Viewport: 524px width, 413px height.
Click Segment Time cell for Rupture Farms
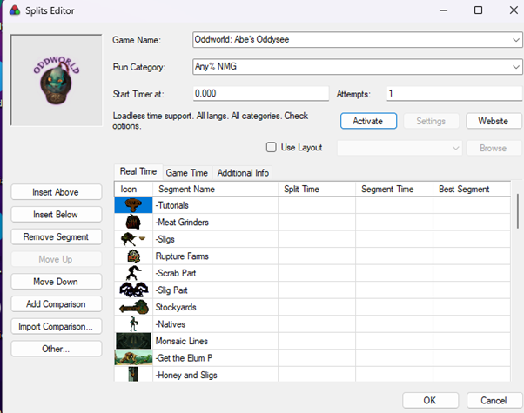[394, 256]
